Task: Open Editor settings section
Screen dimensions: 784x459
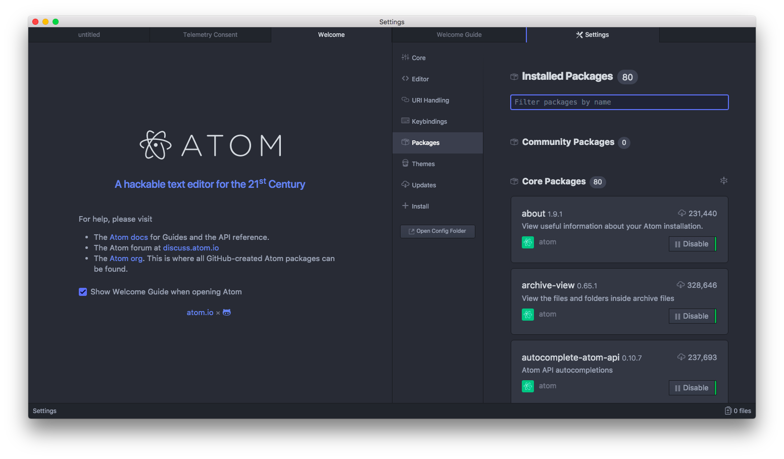Action: 437,79
